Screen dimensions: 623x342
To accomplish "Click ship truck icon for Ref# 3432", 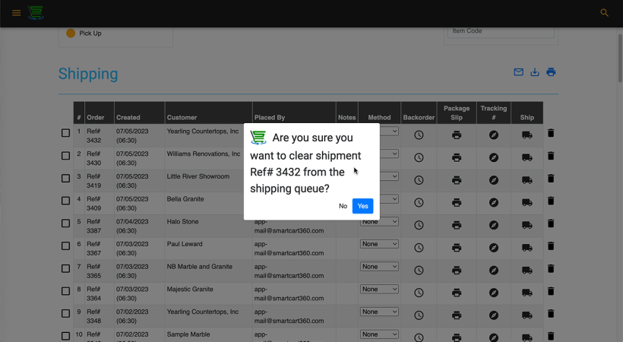I will 527,135.
